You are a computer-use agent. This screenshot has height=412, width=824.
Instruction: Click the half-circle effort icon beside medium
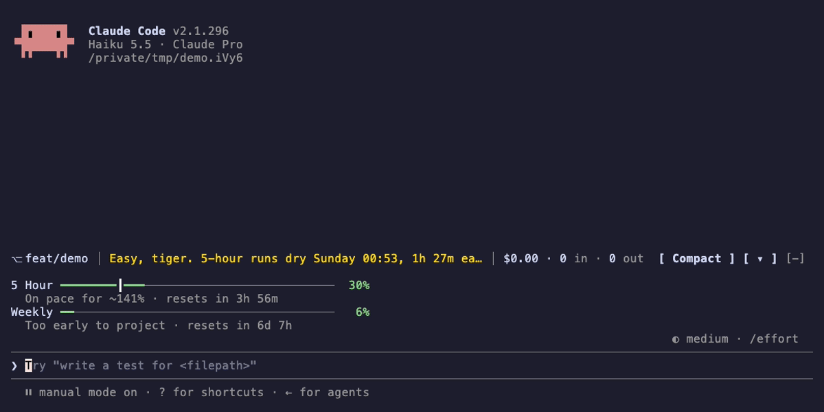(676, 339)
